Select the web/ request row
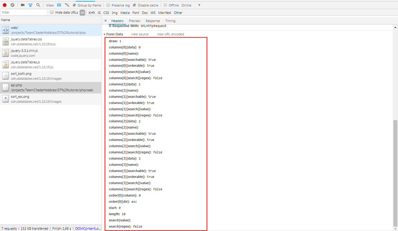The image size is (398, 231). tap(51, 30)
